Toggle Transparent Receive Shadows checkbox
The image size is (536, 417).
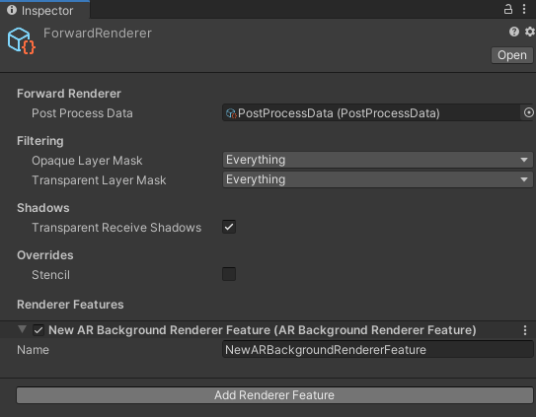[229, 227]
